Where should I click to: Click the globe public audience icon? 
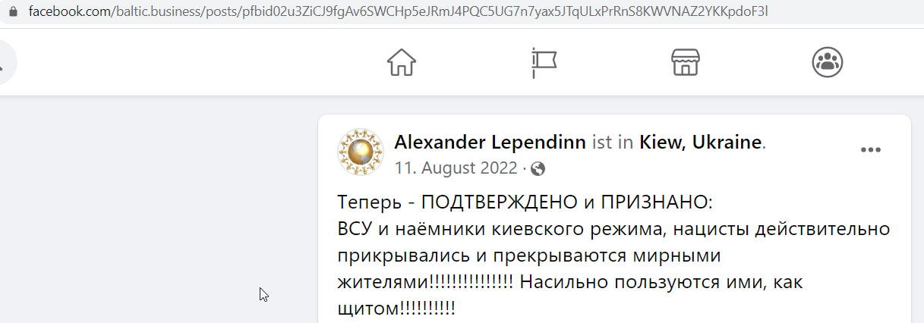pyautogui.click(x=538, y=168)
